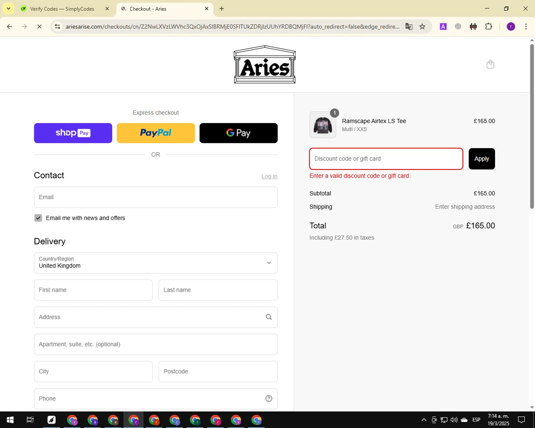Screen dimensions: 535x428
Task: Focus the Address input field
Action: [156, 317]
